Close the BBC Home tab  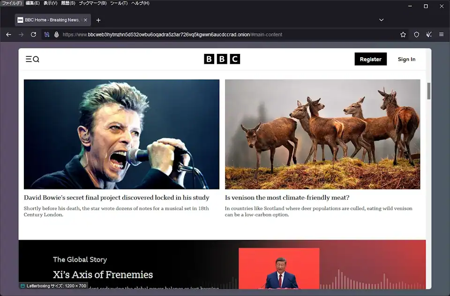(85, 20)
